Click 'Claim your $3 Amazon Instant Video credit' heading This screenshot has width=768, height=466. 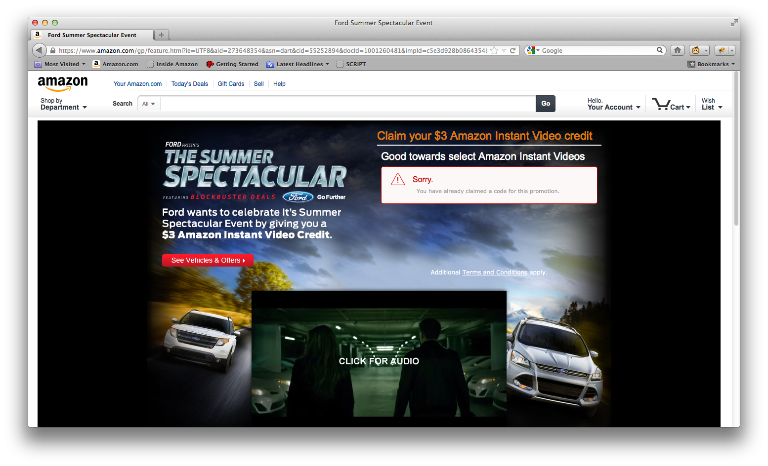(x=484, y=136)
